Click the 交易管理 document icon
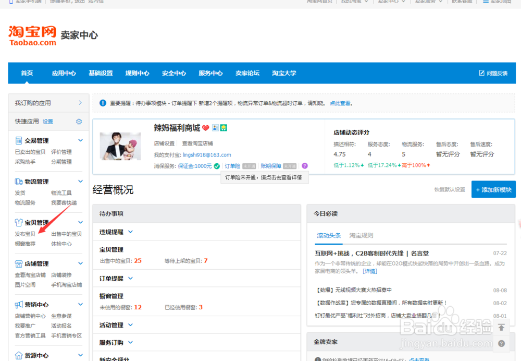The width and height of the screenshot is (521, 361). 19,140
